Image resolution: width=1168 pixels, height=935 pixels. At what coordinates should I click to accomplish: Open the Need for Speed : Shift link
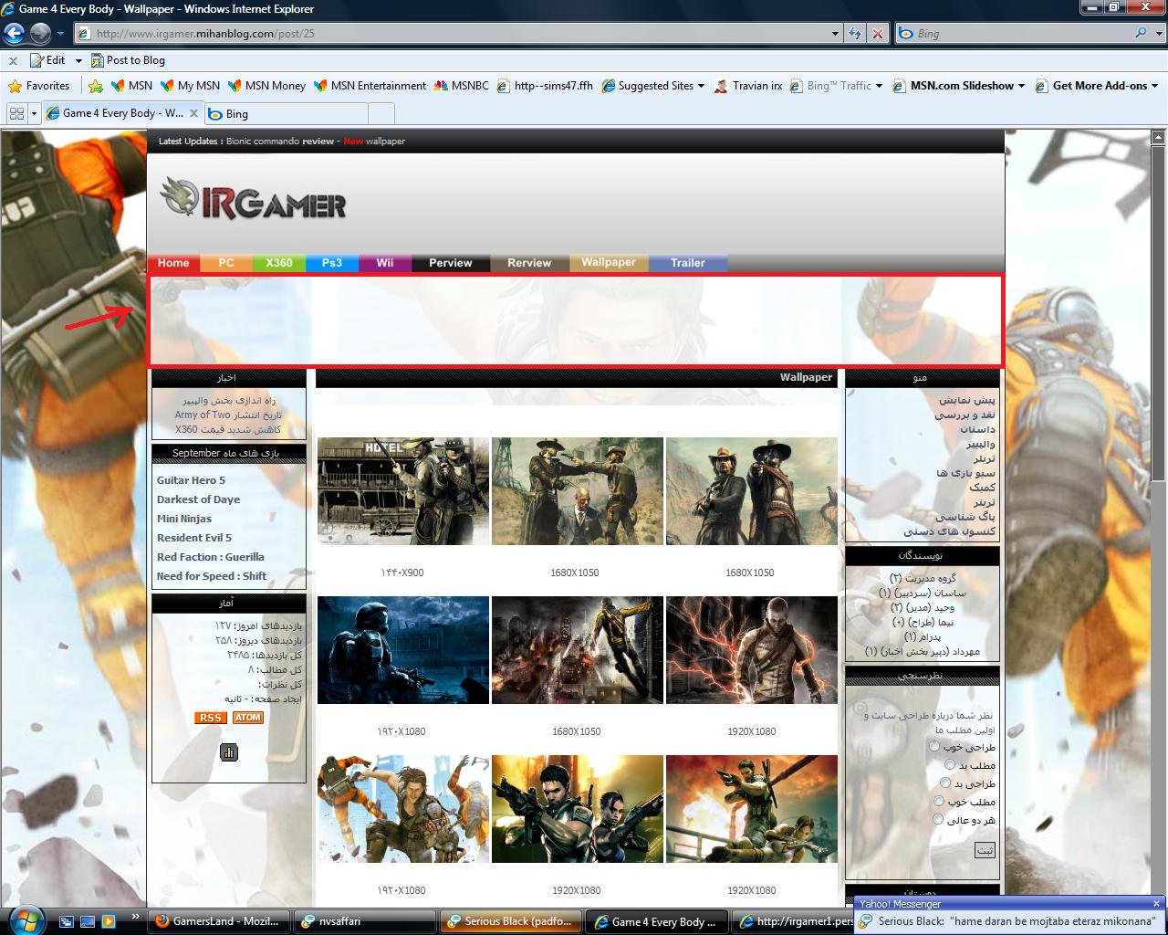[212, 576]
